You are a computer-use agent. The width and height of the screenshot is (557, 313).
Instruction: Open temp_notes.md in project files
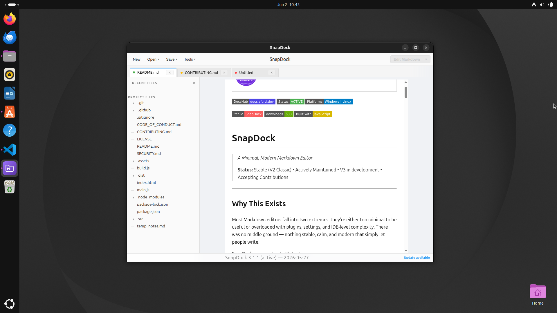click(x=151, y=226)
